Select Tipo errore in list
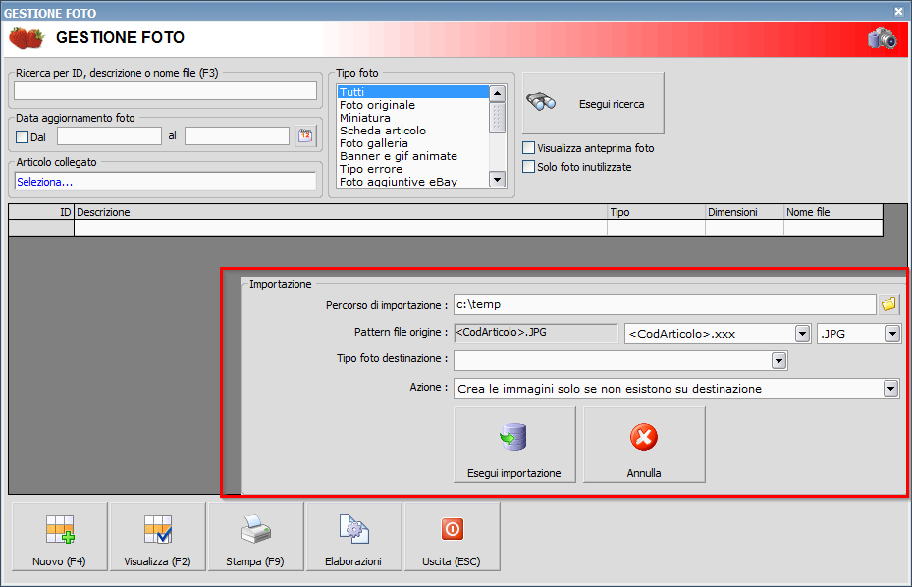The width and height of the screenshot is (912, 587). point(413,169)
